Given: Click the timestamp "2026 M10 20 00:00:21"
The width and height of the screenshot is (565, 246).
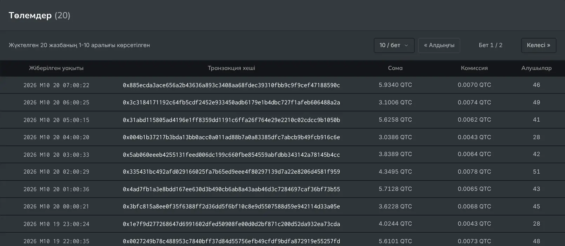Looking at the screenshot, I should [x=56, y=207].
